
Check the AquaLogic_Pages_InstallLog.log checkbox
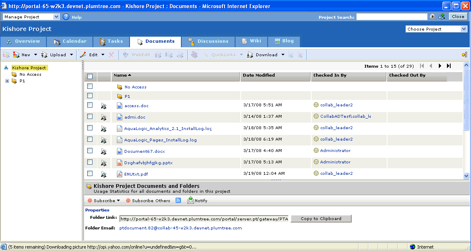90,139
